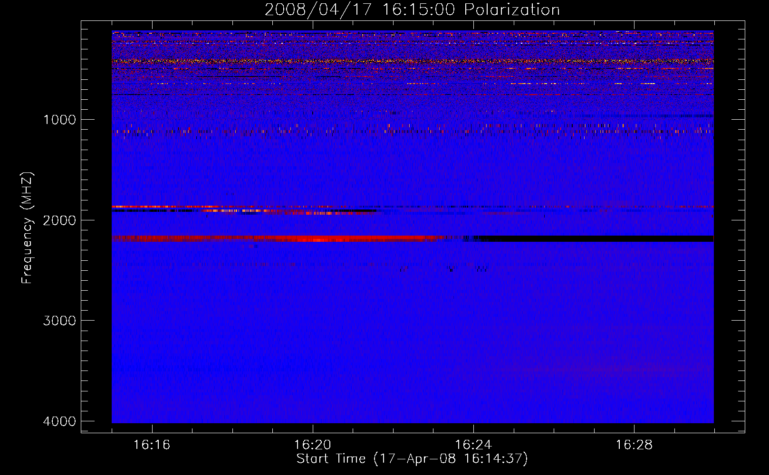This screenshot has width=769, height=475.
Task: Click the '1000' frequency tick label
Action: pos(59,120)
